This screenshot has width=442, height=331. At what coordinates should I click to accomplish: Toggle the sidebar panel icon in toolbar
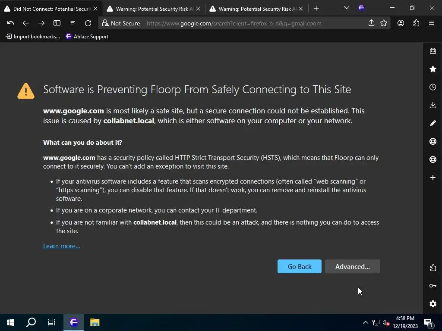tap(57, 23)
